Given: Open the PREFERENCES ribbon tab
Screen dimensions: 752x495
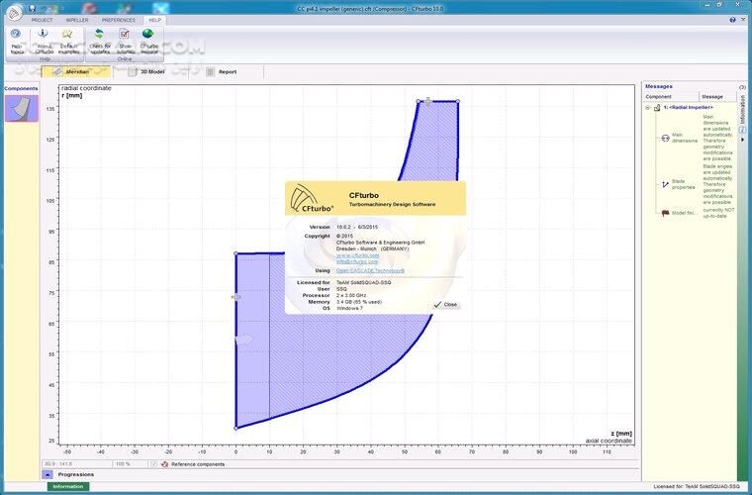Looking at the screenshot, I should [x=119, y=20].
